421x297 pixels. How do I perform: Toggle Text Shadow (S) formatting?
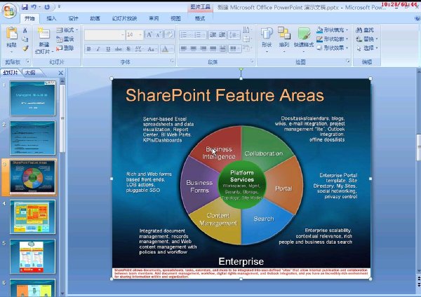click(x=128, y=49)
